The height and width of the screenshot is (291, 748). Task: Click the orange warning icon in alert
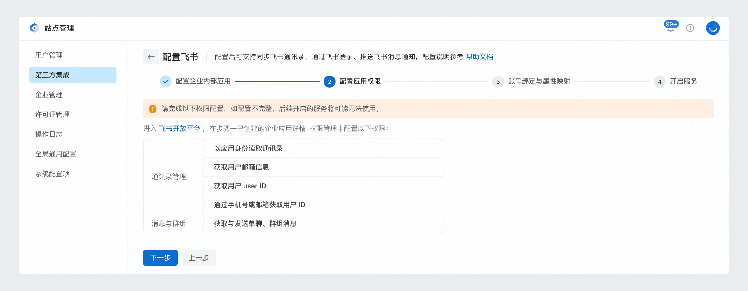152,109
